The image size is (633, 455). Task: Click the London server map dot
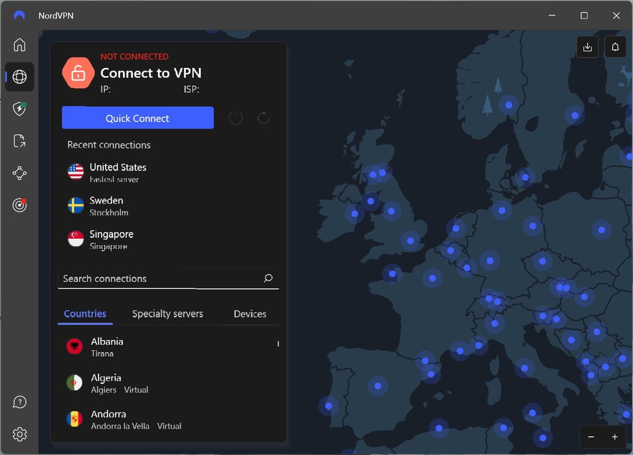[x=410, y=240]
